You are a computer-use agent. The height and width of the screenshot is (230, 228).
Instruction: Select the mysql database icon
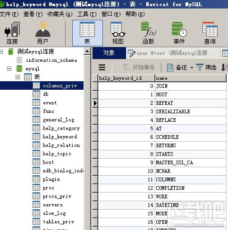(x=19, y=68)
